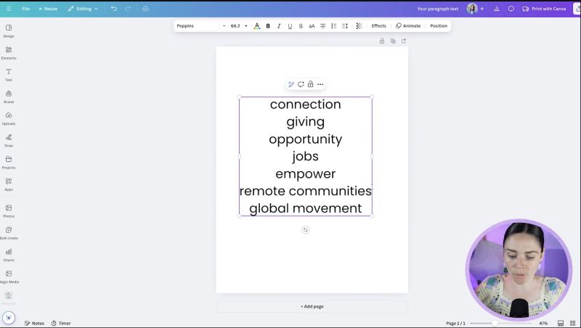581x328 pixels.
Task: Rename the 'Your paragraph text' design title
Action: pyautogui.click(x=438, y=9)
